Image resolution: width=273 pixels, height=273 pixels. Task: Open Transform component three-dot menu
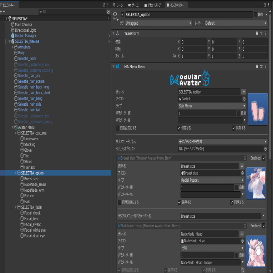coord(266,33)
